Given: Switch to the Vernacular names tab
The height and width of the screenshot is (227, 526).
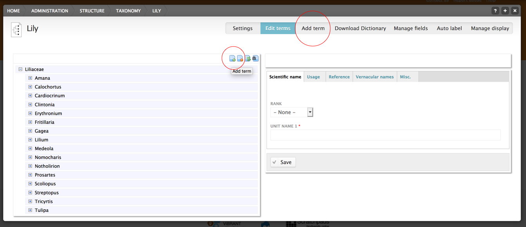Looking at the screenshot, I should tap(375, 77).
